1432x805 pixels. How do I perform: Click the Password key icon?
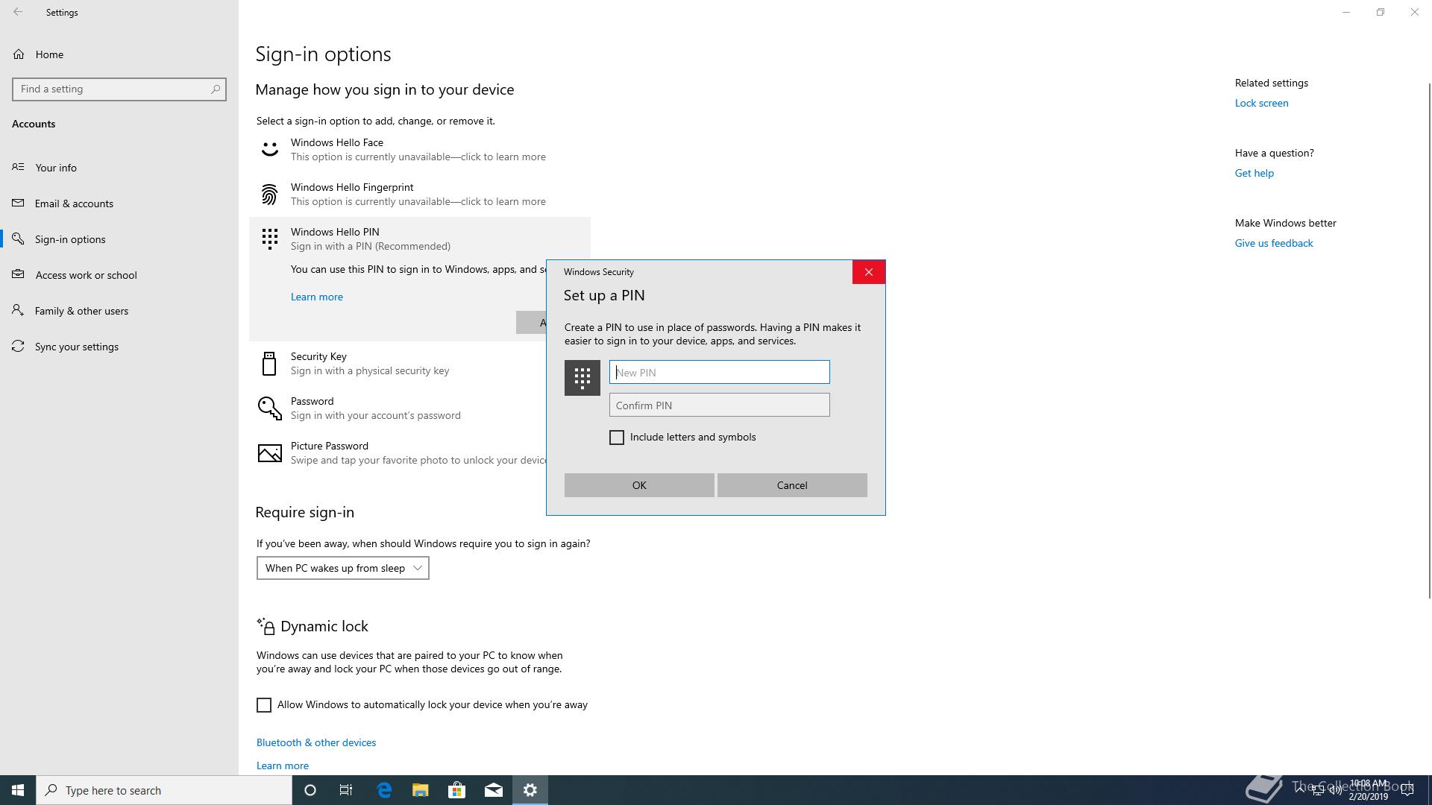[269, 408]
